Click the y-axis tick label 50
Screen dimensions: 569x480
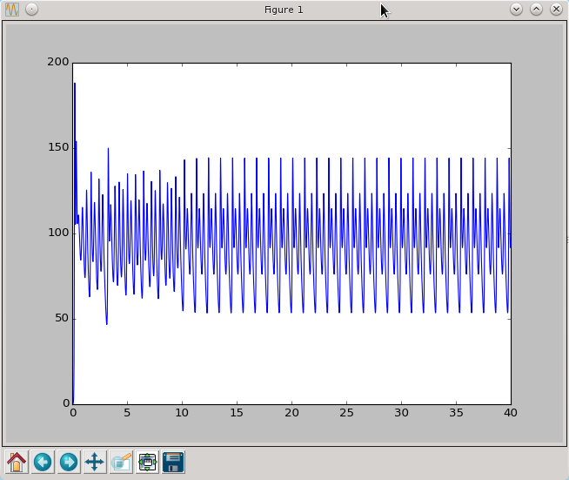62,318
